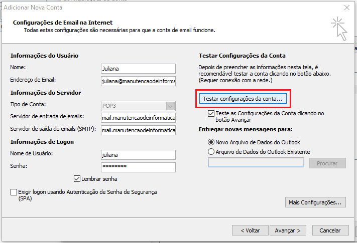Click the Endereço de Email field

138,81
